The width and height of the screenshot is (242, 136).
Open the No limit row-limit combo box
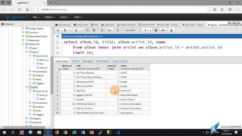pos(133,31)
